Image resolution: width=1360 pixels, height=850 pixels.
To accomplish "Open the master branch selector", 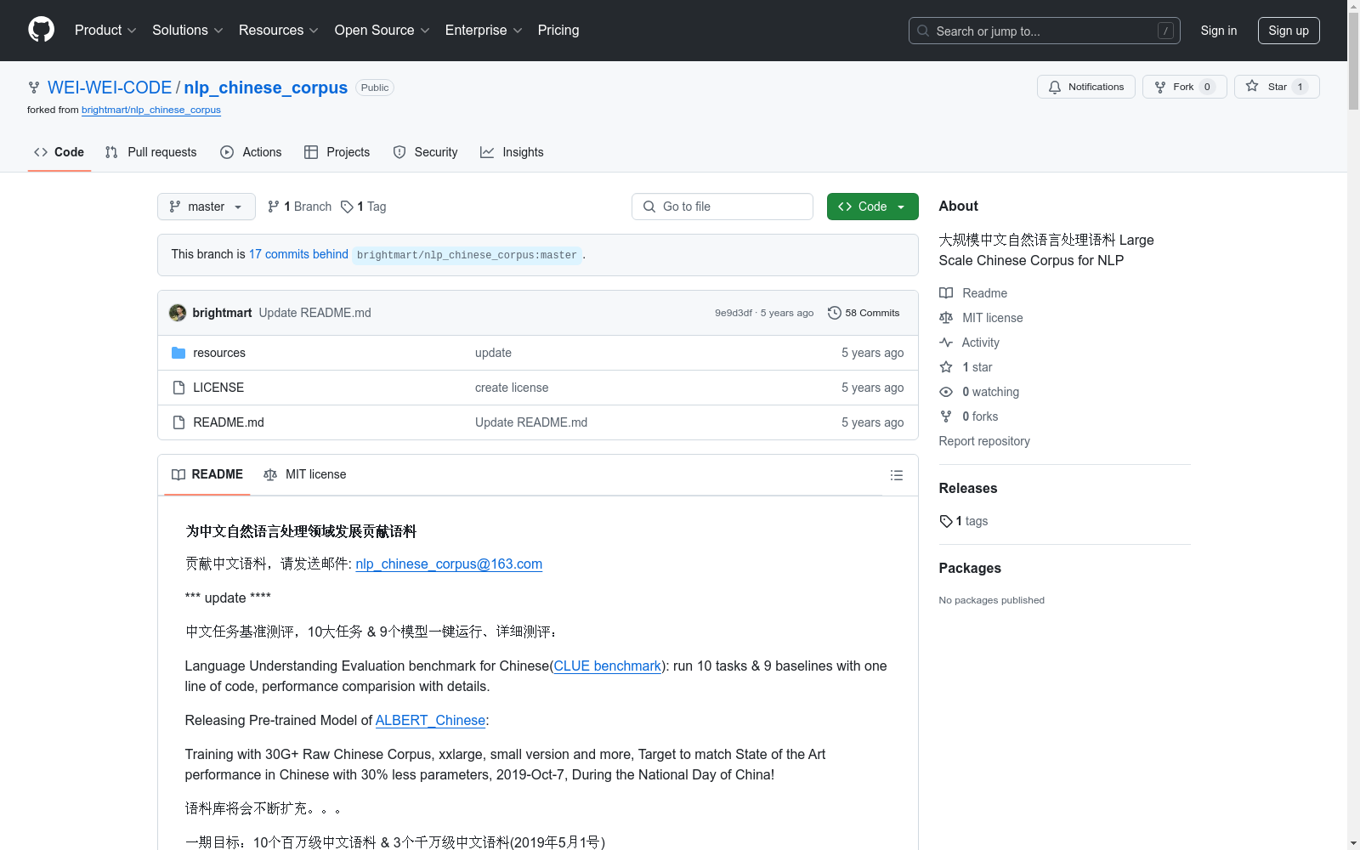I will [x=206, y=207].
